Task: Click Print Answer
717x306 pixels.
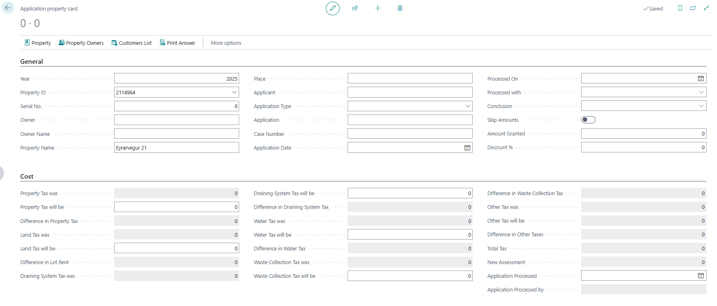Action: pyautogui.click(x=177, y=43)
